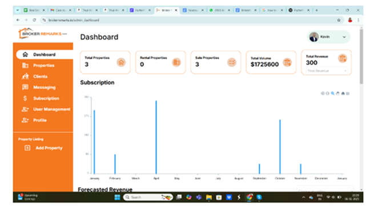The width and height of the screenshot is (378, 206).
Task: Click the Messaging chat icon in sidebar
Action: point(25,87)
